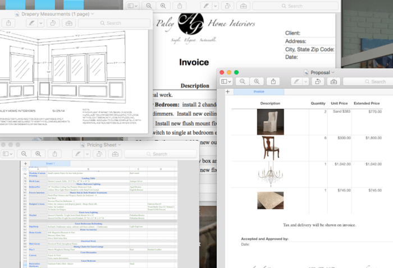The height and width of the screenshot is (268, 393).
Task: Select the Sheet 1 tab in Pricing Sheet
Action: (x=49, y=163)
